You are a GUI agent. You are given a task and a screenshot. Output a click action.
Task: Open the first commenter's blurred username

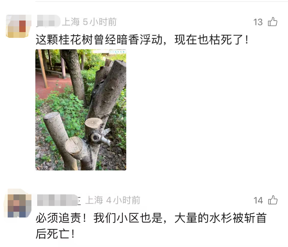click(x=48, y=21)
